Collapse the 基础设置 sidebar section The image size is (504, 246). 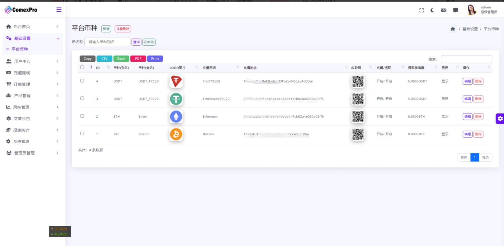coord(32,38)
